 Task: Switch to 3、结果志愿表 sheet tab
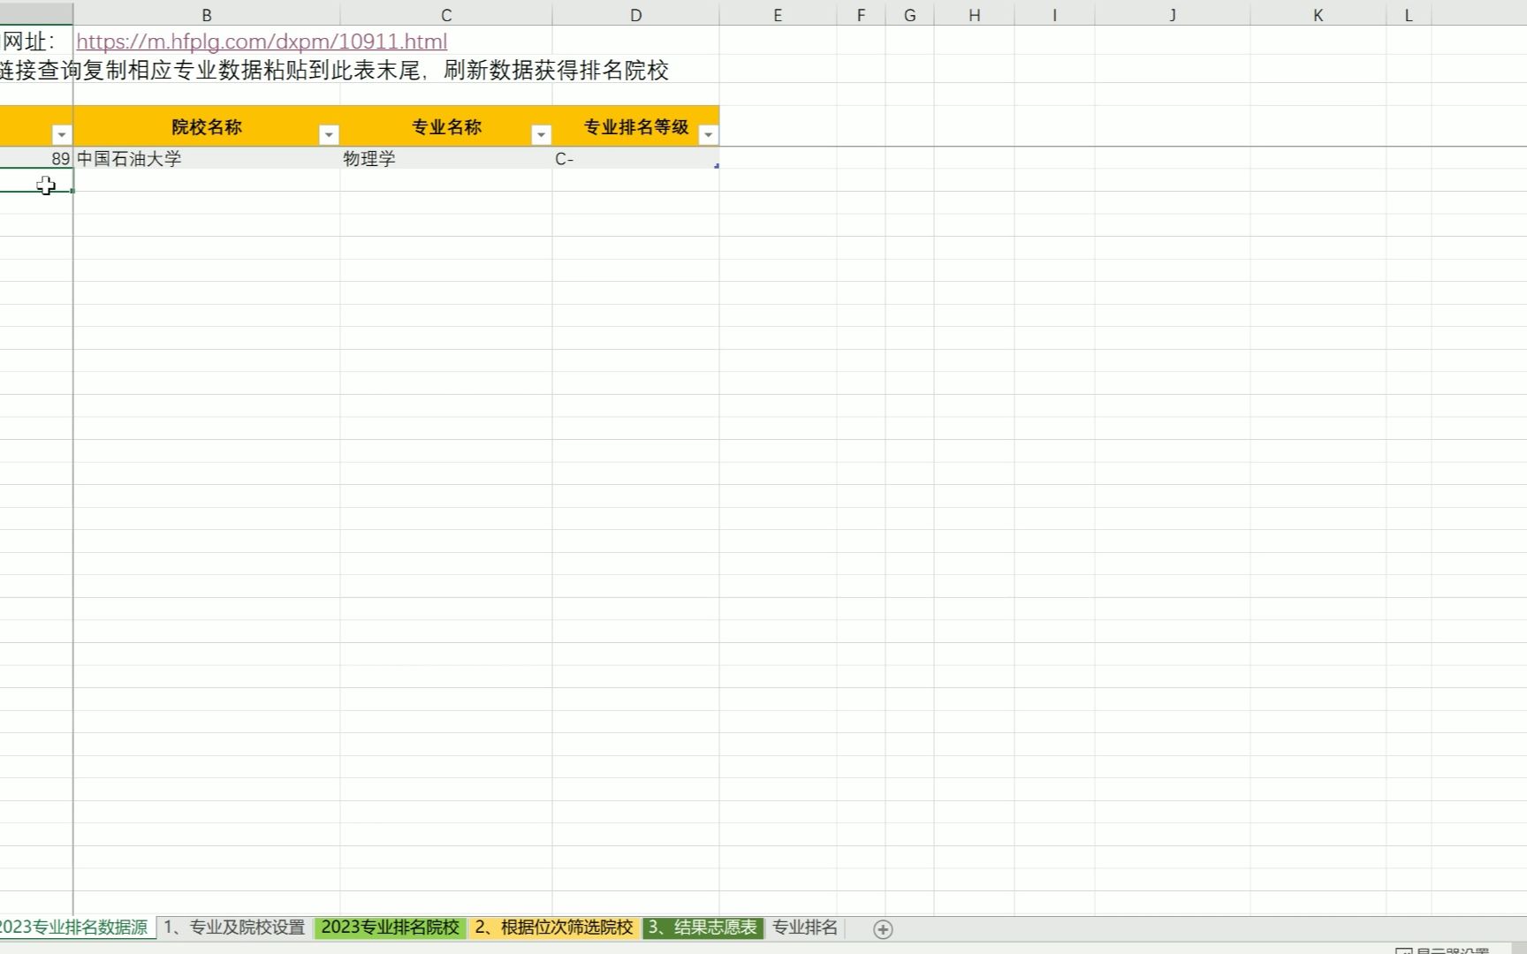703,928
